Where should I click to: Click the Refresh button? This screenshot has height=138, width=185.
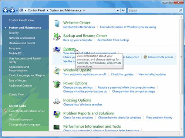[x=123, y=11]
